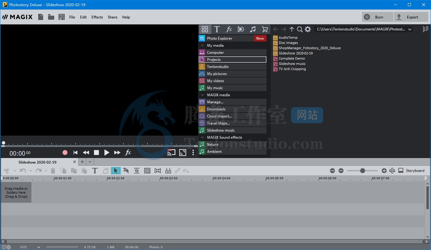
Task: Click the zoom fit-width double arrow icon
Action: pos(332,171)
